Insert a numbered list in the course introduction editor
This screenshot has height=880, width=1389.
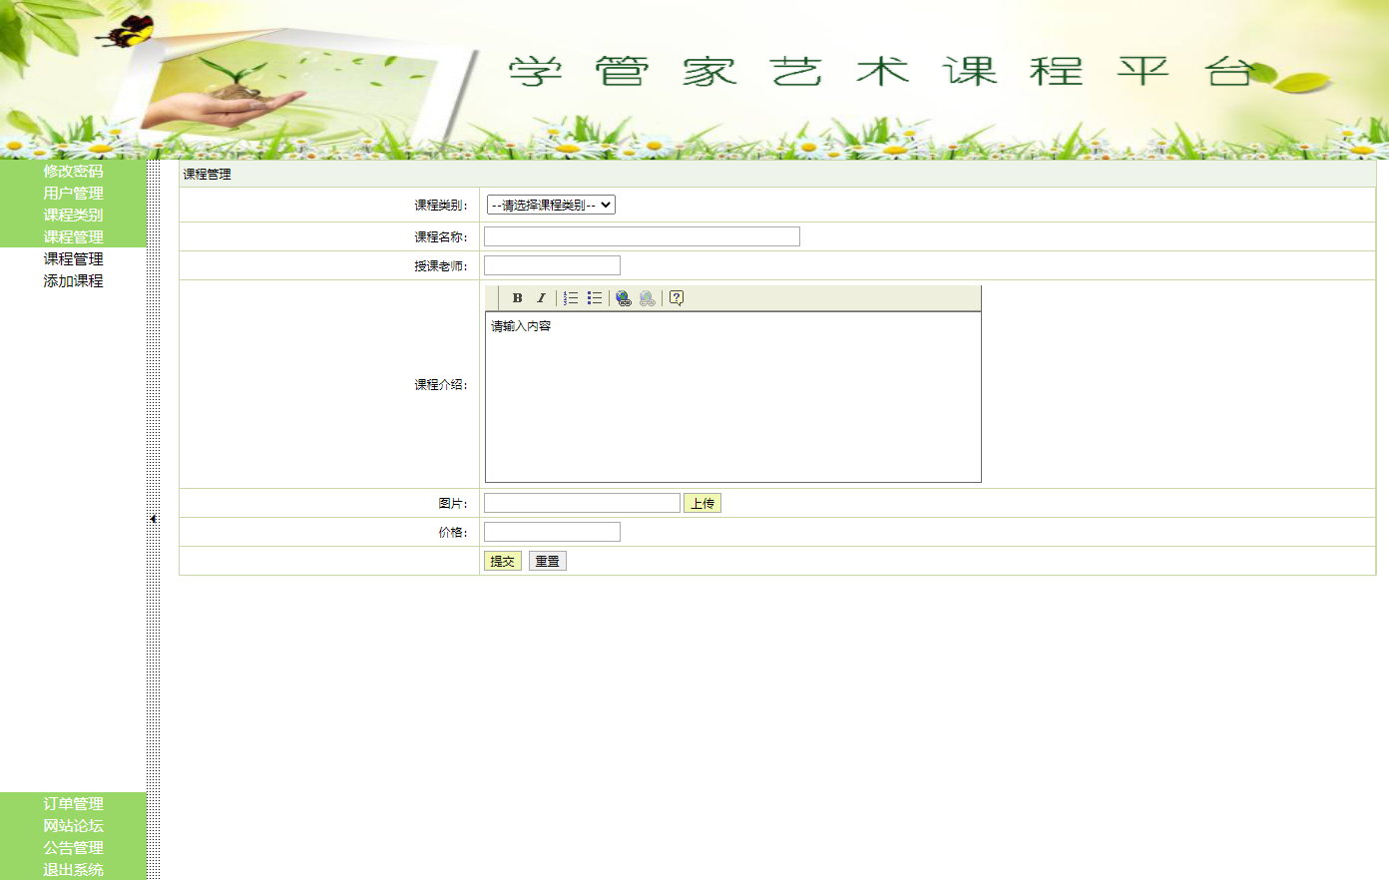coord(572,296)
